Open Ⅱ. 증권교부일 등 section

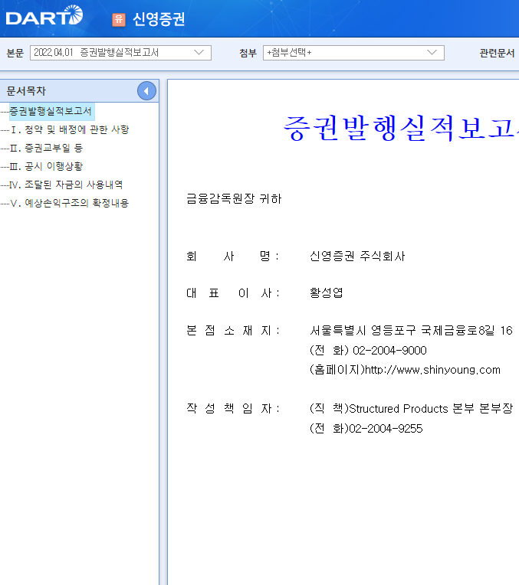(46, 148)
